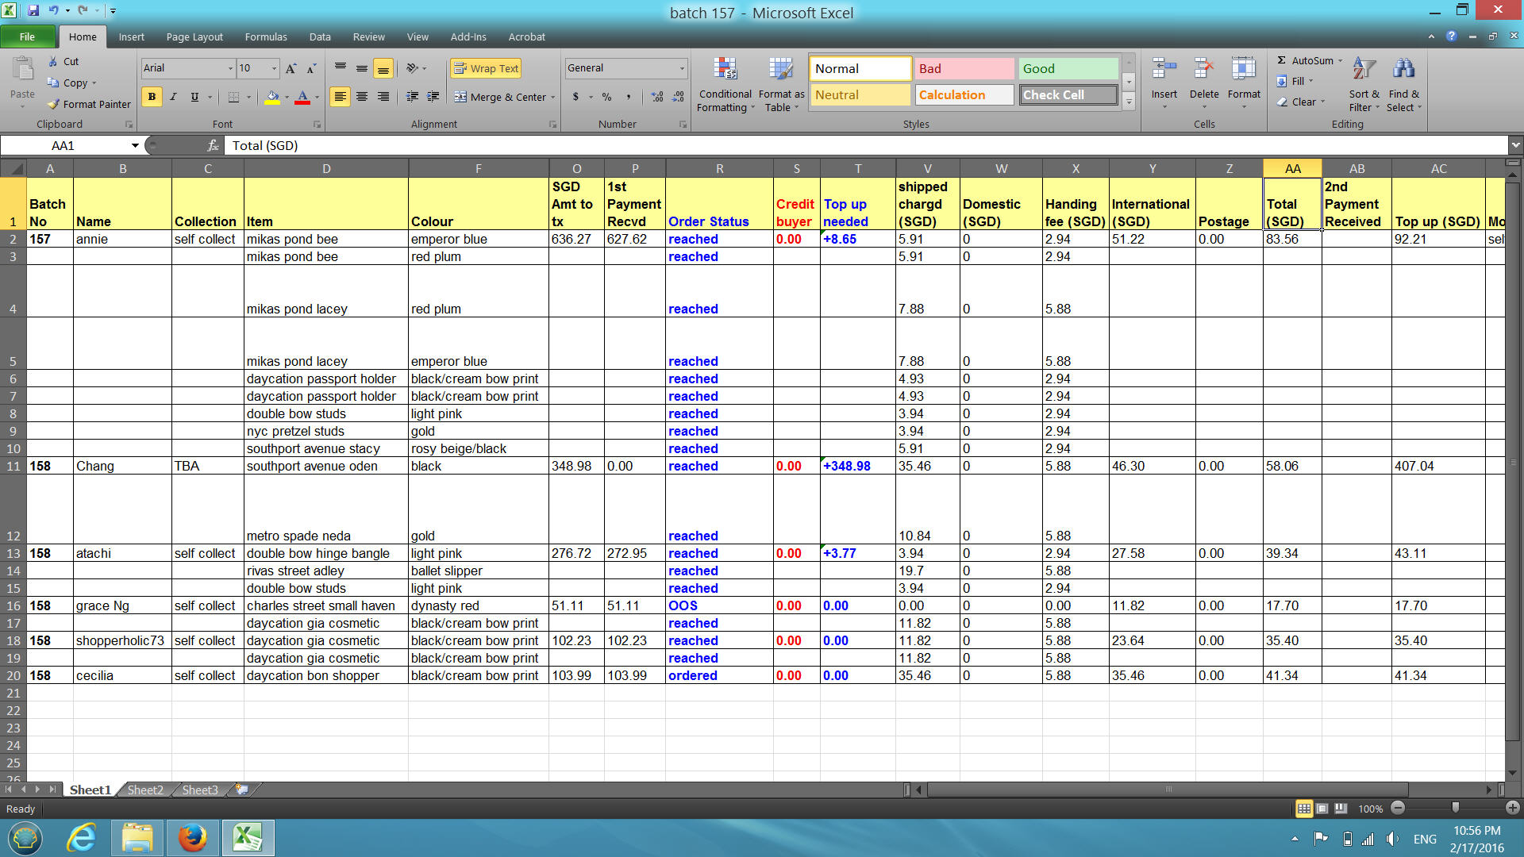Viewport: 1524px width, 857px height.
Task: Toggle Italic formatting
Action: tap(173, 97)
